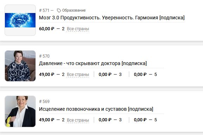Click offer number # 569
The height and width of the screenshot is (135, 203).
coord(44,102)
